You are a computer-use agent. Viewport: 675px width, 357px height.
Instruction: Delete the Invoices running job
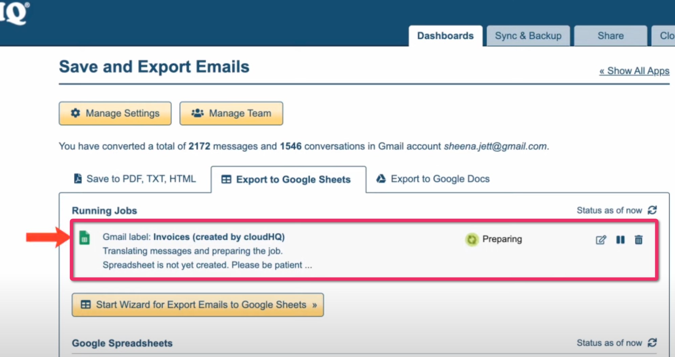tap(638, 240)
